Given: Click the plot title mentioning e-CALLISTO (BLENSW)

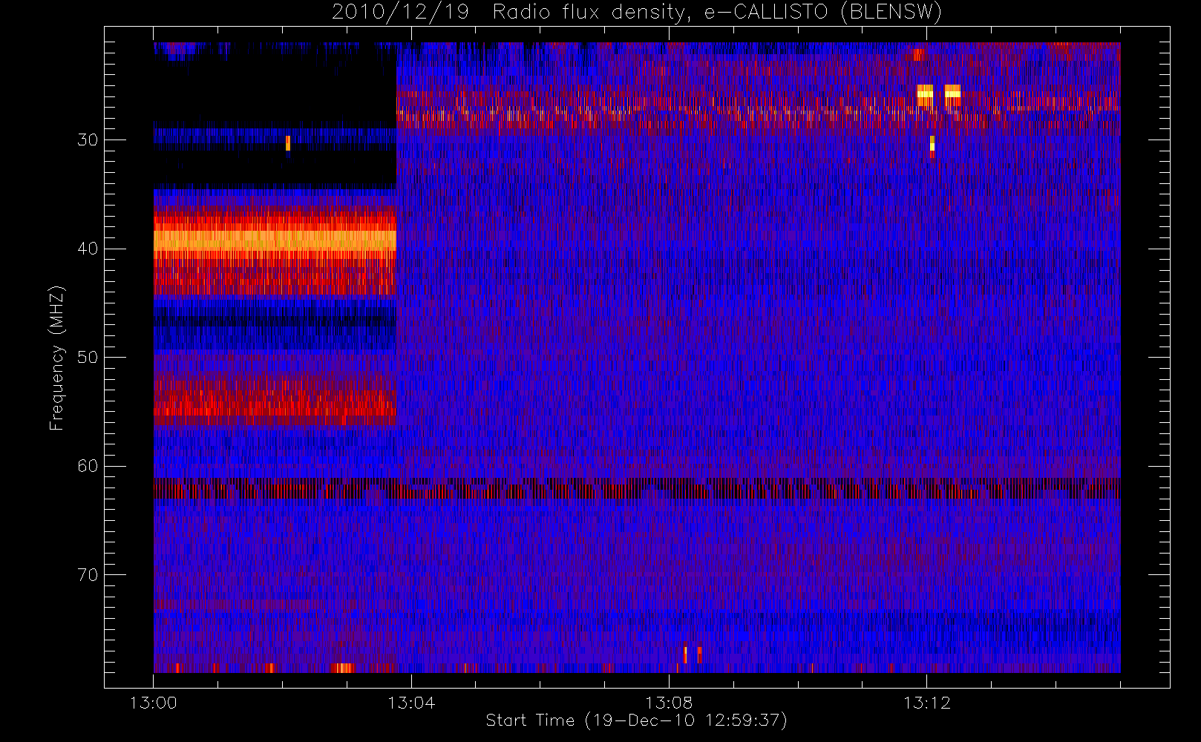Looking at the screenshot, I should pos(637,12).
